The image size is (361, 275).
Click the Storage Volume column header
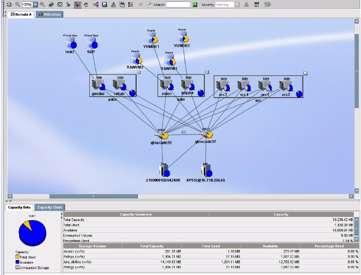[93, 246]
